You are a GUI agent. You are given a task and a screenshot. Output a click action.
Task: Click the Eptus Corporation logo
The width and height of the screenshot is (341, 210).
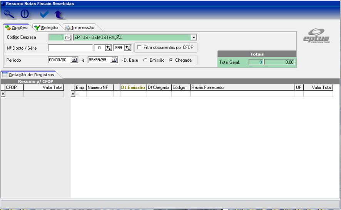coord(316,36)
